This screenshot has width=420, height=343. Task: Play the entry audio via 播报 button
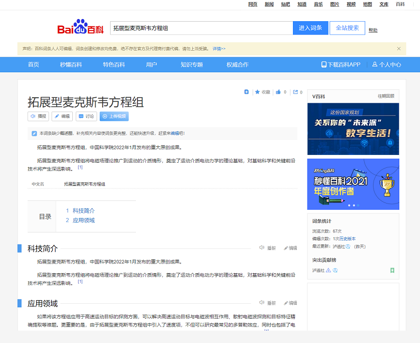(x=38, y=116)
